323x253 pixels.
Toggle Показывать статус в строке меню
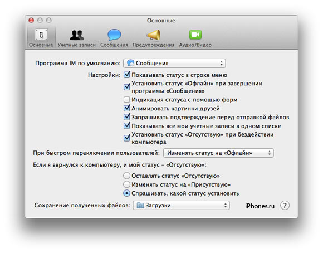point(126,75)
